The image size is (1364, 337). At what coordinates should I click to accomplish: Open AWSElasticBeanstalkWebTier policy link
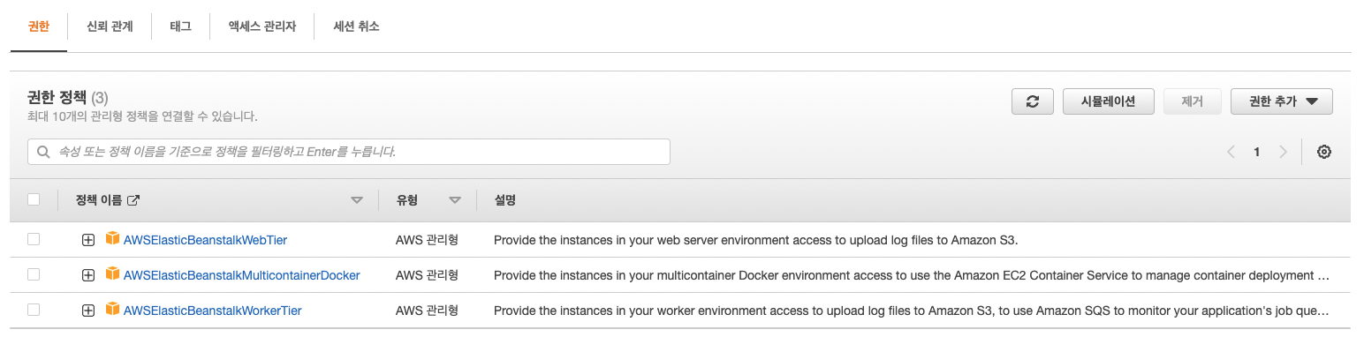205,240
